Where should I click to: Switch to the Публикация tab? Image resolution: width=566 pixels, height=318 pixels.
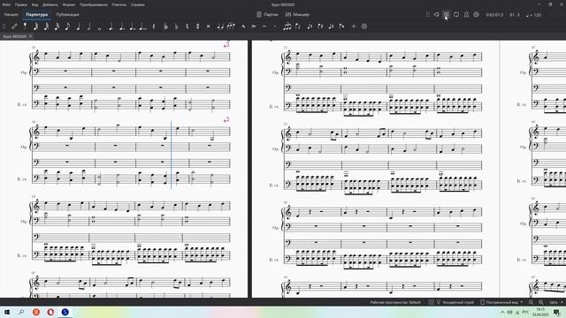(67, 15)
